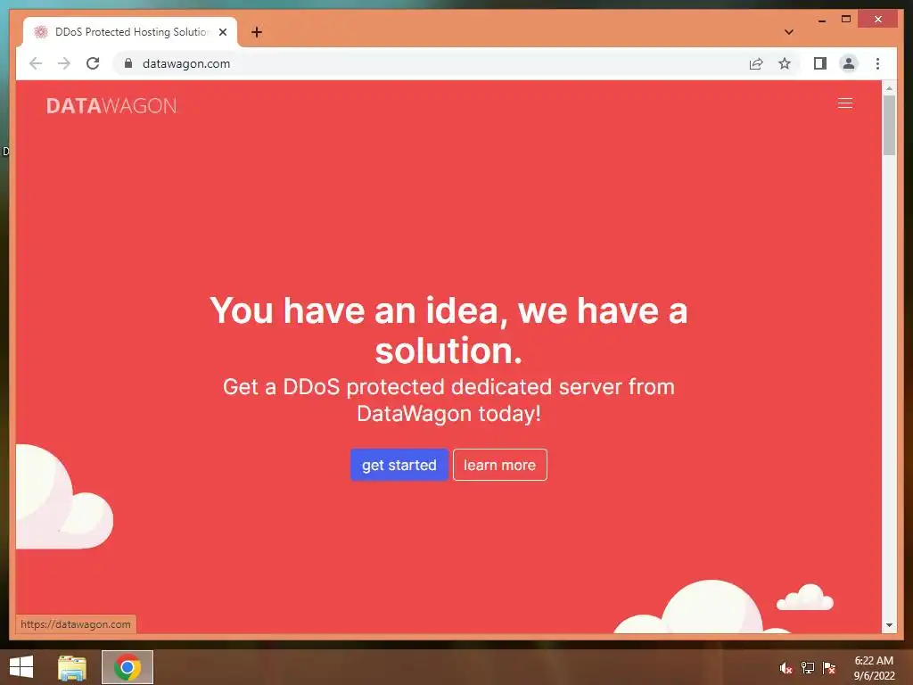Image resolution: width=913 pixels, height=685 pixels.
Task: Click the DATAWAGON logo
Action: [111, 105]
